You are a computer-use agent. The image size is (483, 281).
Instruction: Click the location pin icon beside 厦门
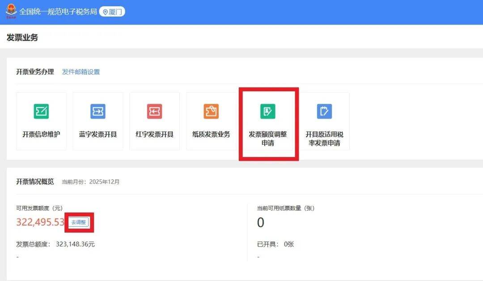[x=106, y=12]
